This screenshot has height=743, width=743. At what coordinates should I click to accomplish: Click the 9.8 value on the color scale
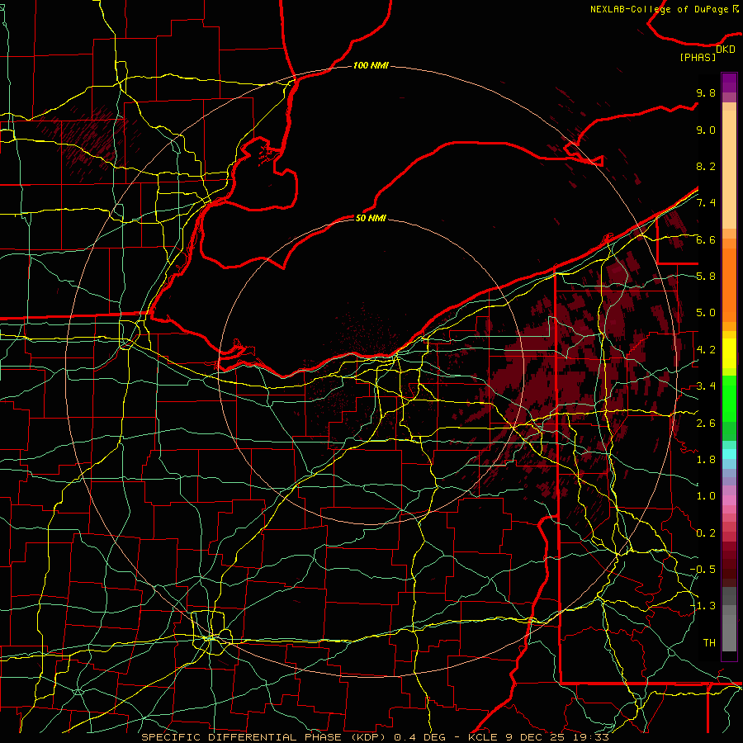point(706,92)
